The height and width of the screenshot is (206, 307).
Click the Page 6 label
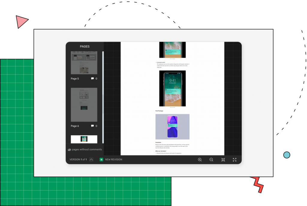(75, 126)
